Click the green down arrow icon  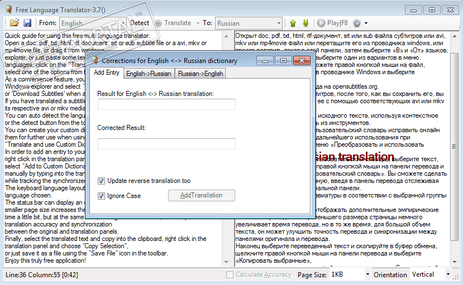click(x=306, y=23)
